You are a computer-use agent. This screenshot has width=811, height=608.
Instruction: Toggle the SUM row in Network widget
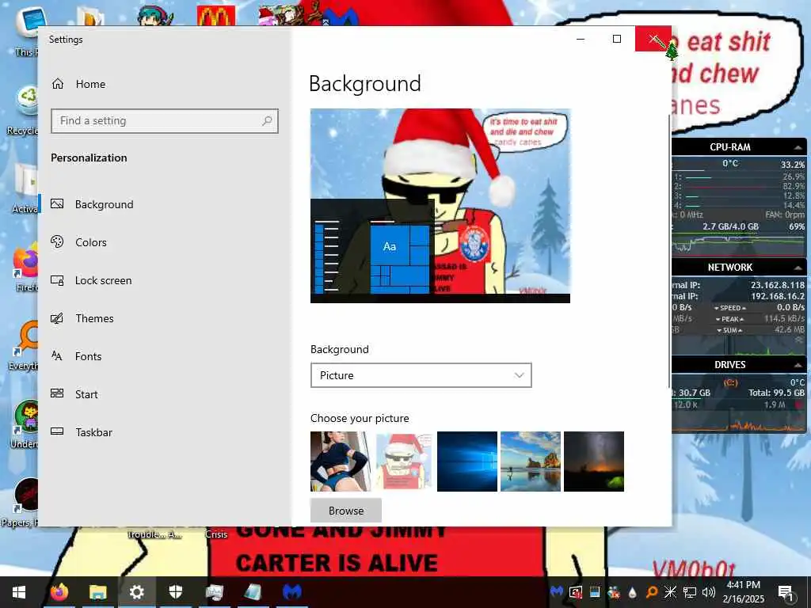(x=729, y=330)
